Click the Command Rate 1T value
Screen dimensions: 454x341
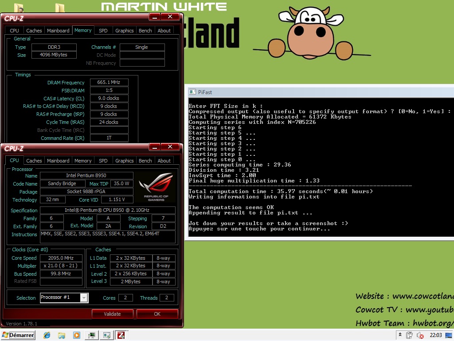pos(109,138)
